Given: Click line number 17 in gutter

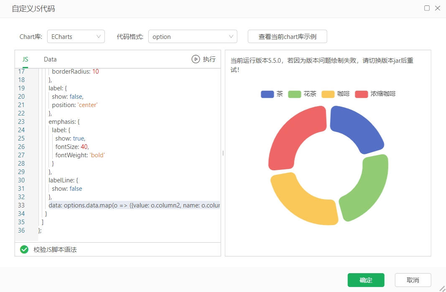Looking at the screenshot, I should point(21,72).
